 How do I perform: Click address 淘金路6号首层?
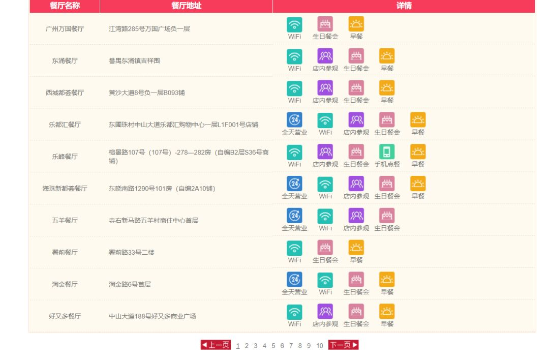(x=130, y=284)
